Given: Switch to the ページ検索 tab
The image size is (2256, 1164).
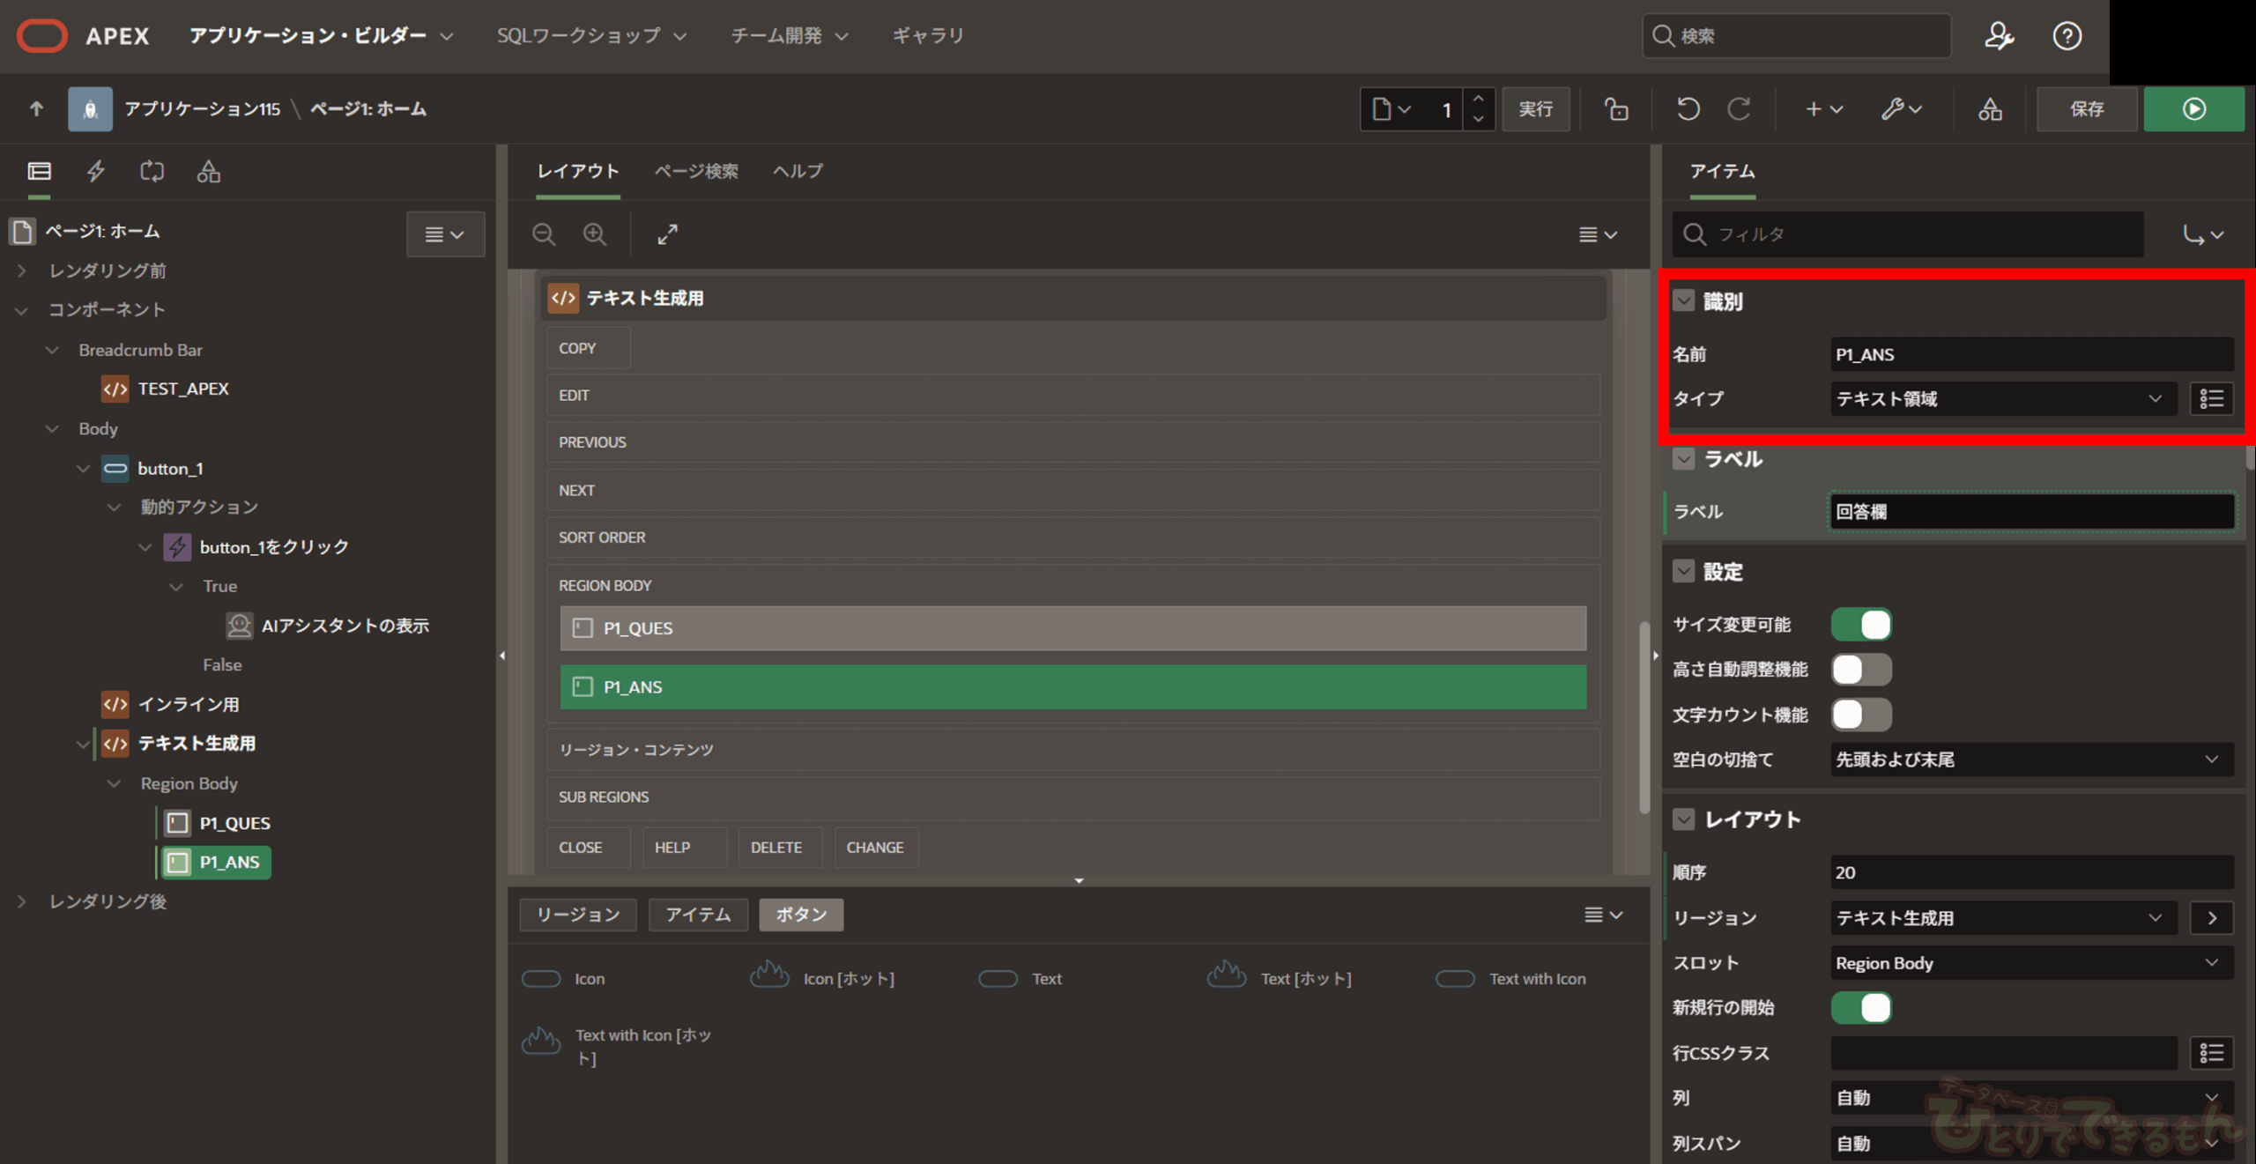Looking at the screenshot, I should coord(695,171).
